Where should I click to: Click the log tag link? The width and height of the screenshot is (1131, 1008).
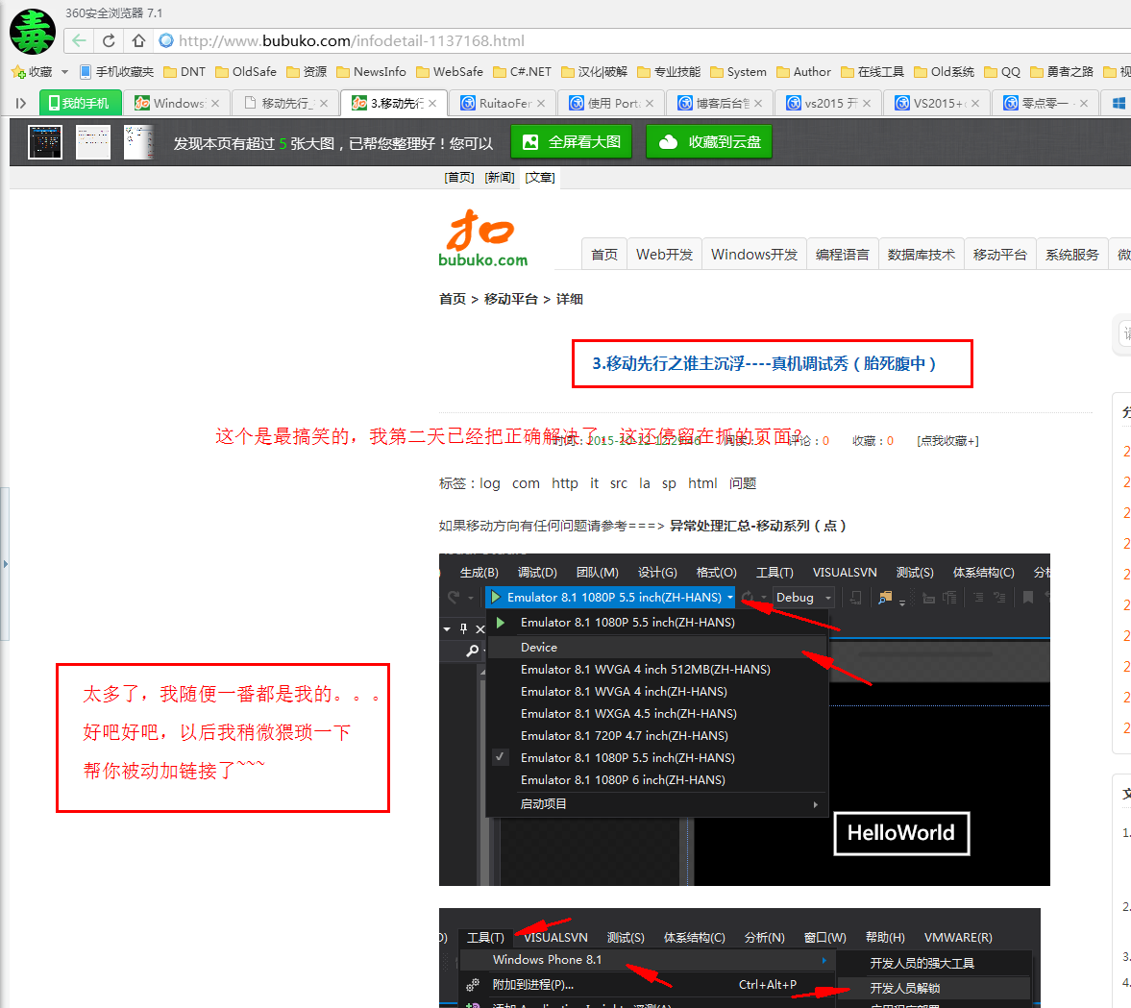pyautogui.click(x=490, y=483)
